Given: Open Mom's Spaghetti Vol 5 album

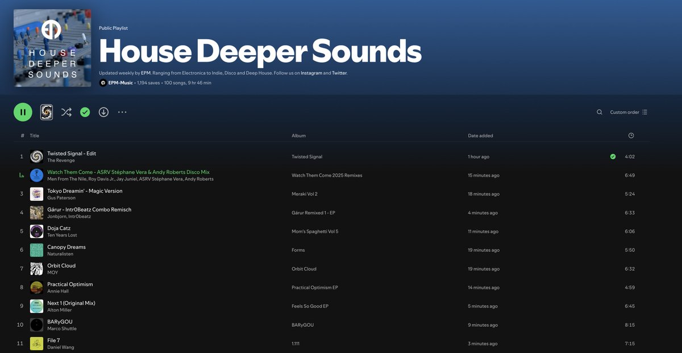Looking at the screenshot, I should [315, 232].
